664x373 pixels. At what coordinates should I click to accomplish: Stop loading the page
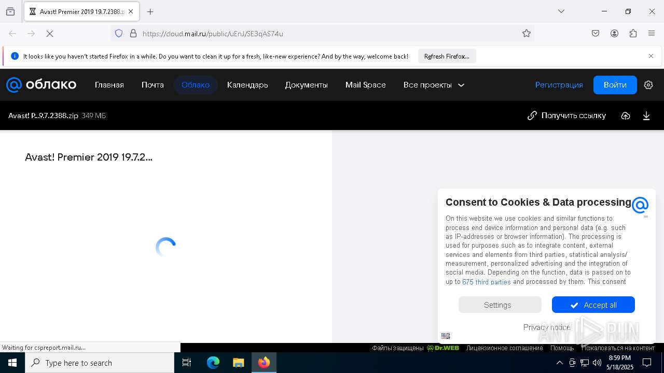pos(50,34)
